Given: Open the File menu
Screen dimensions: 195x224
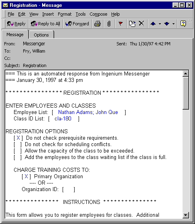Looking at the screenshot, I should click(x=11, y=14).
